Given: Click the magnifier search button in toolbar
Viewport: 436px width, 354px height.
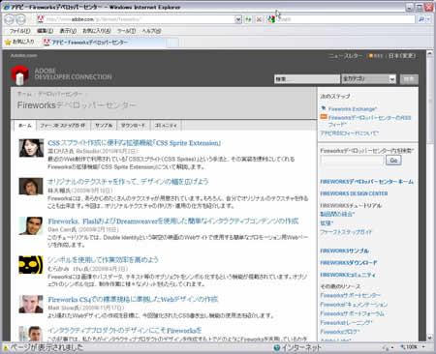Looking at the screenshot, I should click(420, 19).
